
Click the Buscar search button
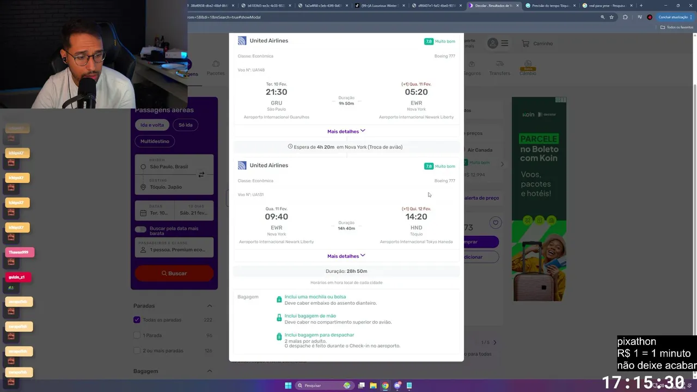point(174,273)
